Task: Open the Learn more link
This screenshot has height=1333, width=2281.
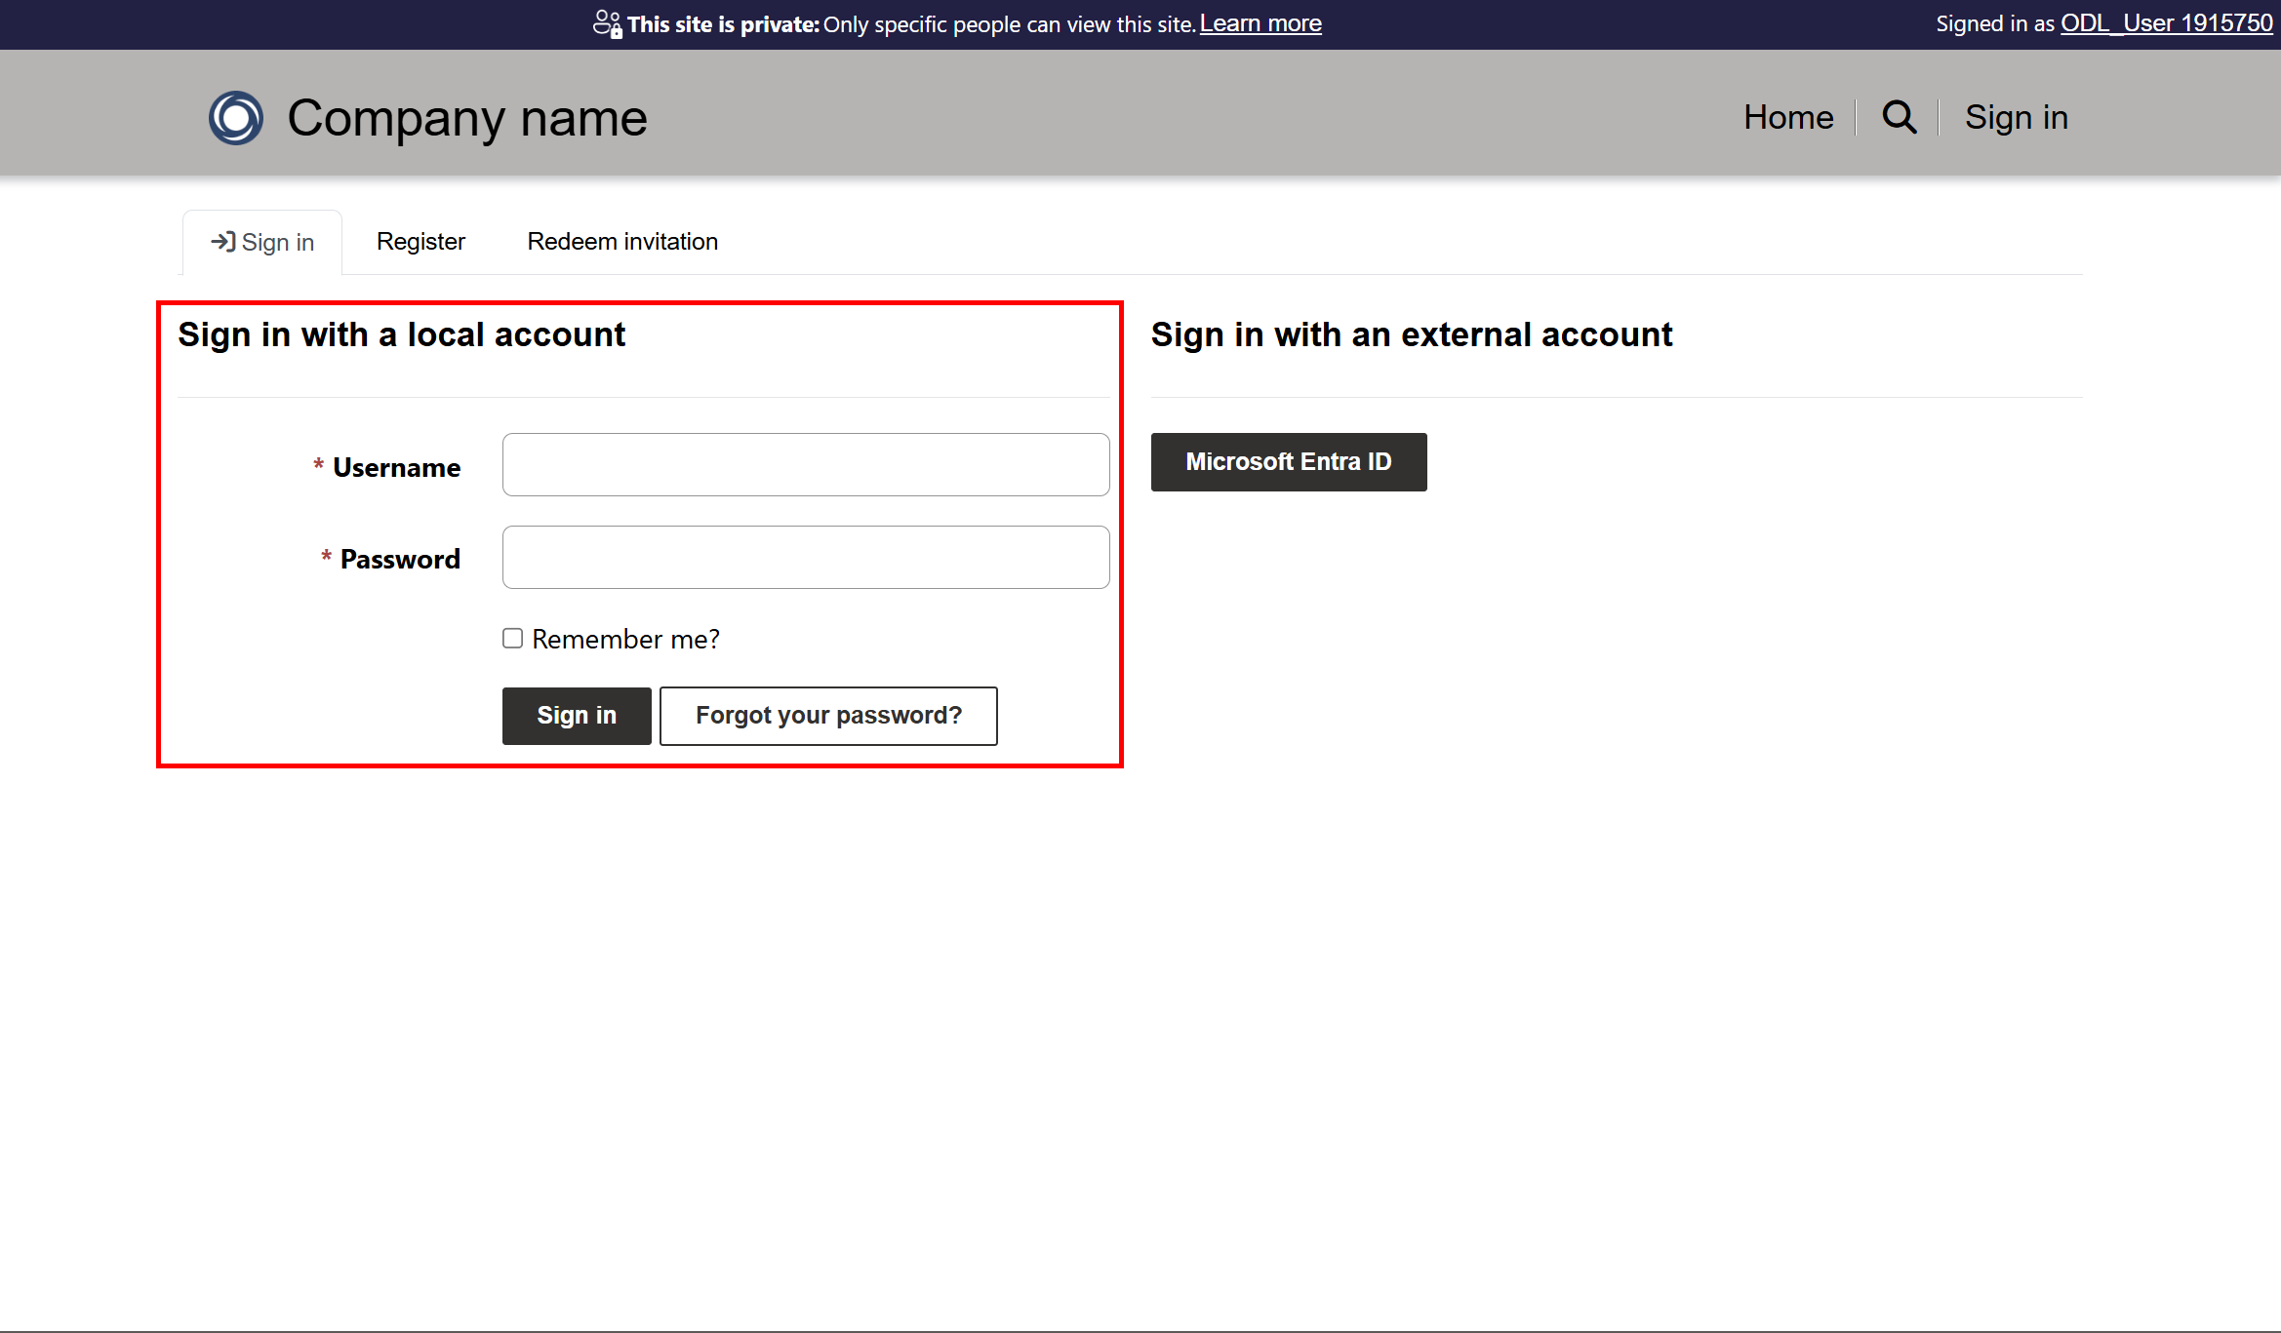Action: click(x=1260, y=22)
